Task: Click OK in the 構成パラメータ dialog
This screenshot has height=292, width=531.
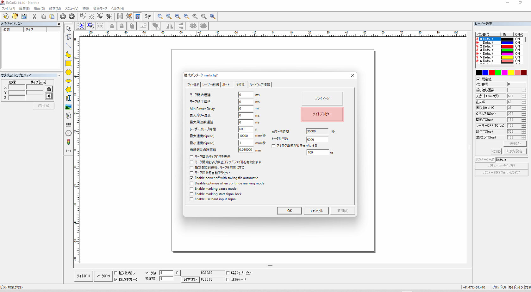Action: tap(290, 211)
